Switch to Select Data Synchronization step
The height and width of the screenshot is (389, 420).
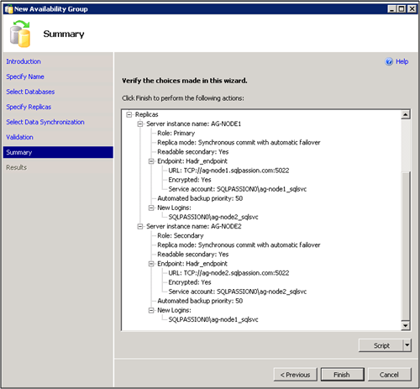click(x=45, y=122)
